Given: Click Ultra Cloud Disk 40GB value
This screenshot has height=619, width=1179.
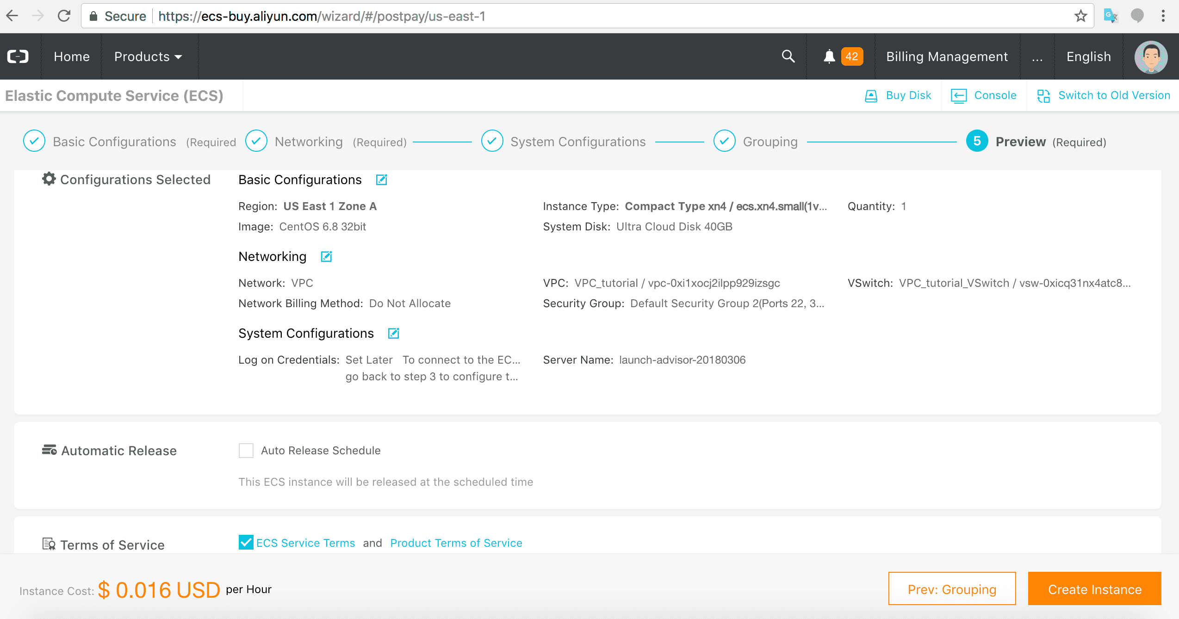Looking at the screenshot, I should point(674,227).
